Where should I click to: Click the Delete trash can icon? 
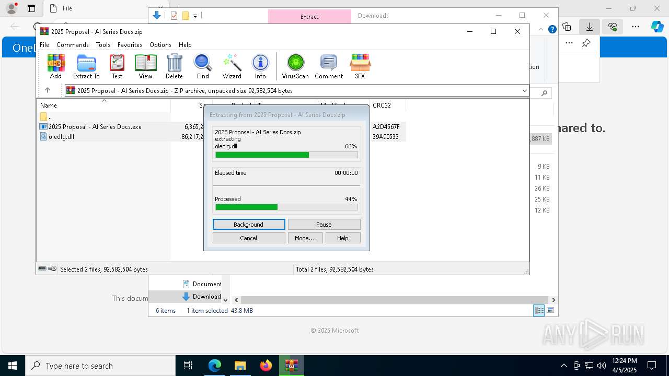174,66
